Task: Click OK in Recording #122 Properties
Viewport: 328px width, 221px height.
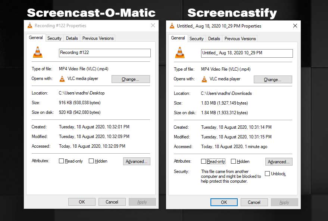Action: coord(82,202)
